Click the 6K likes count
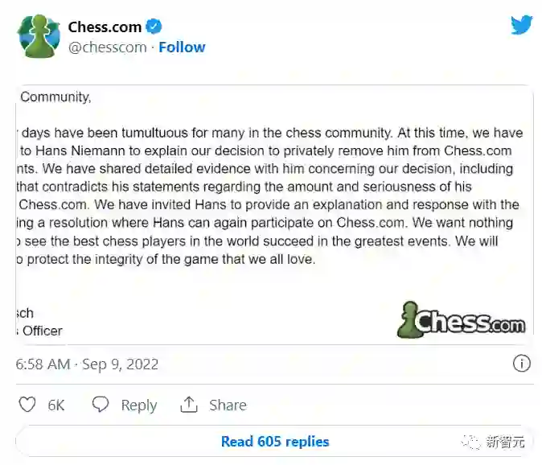The image size is (542, 465). pyautogui.click(x=55, y=405)
